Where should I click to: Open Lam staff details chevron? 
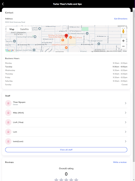[126, 132]
